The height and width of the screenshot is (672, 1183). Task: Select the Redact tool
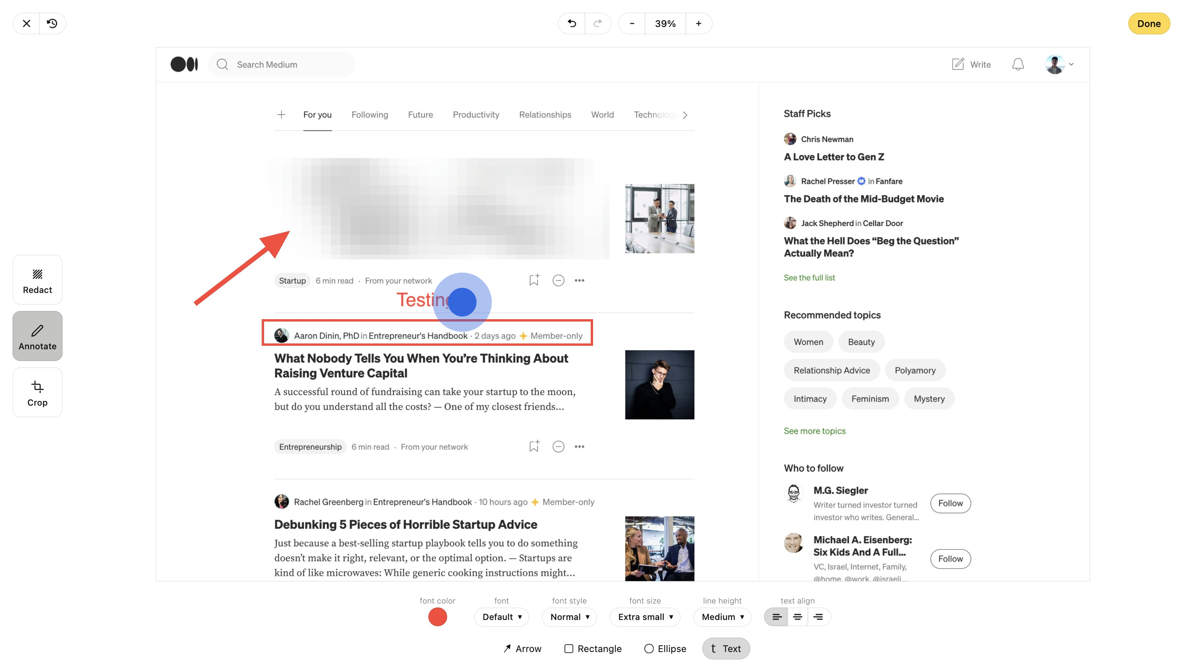[38, 280]
